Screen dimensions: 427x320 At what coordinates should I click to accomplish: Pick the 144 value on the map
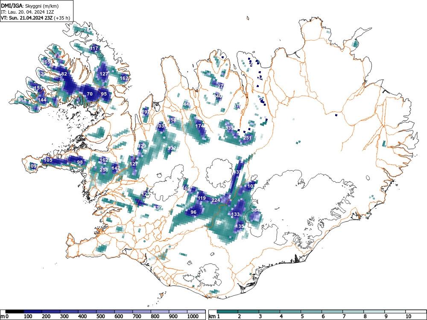42,100
